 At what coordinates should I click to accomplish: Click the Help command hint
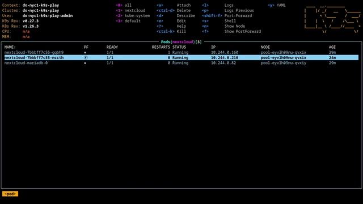171,26
